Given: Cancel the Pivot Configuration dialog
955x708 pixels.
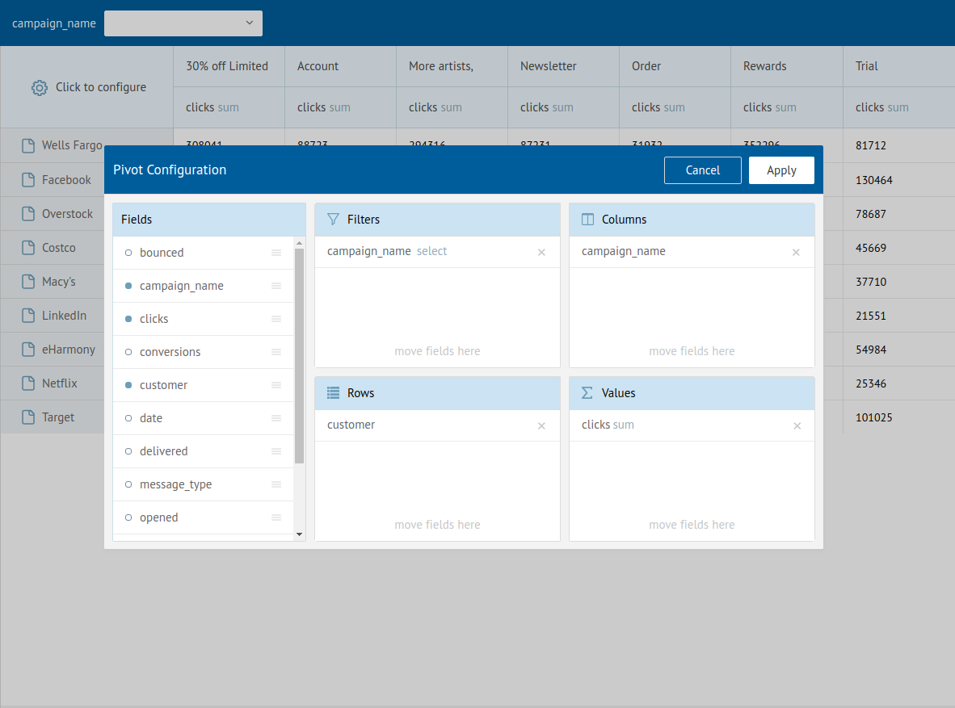Looking at the screenshot, I should point(702,170).
